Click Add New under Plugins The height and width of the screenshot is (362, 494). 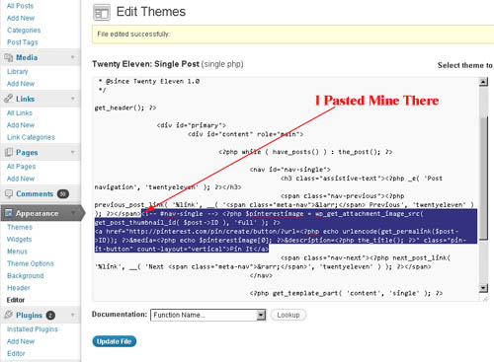tap(21, 341)
